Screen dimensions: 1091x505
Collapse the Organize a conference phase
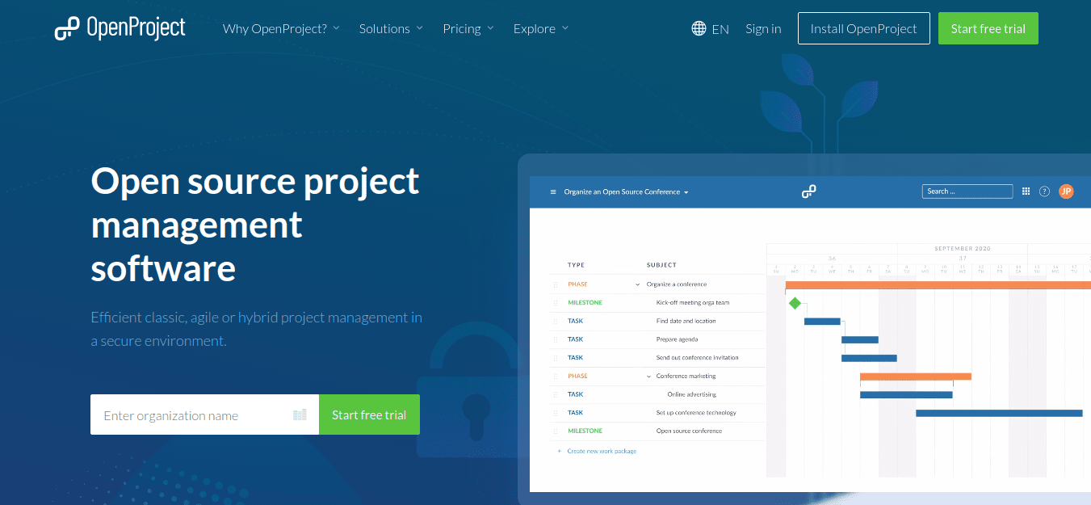tap(637, 284)
